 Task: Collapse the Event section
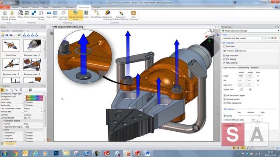[2, 130]
